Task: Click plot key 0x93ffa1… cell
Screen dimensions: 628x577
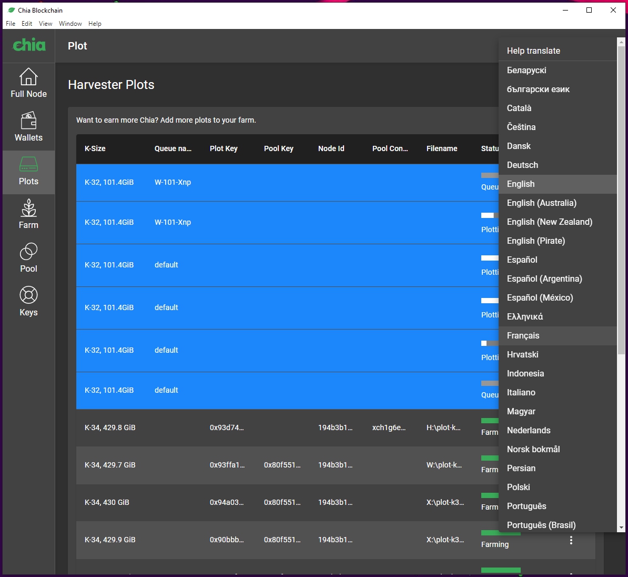Action: [x=227, y=465]
